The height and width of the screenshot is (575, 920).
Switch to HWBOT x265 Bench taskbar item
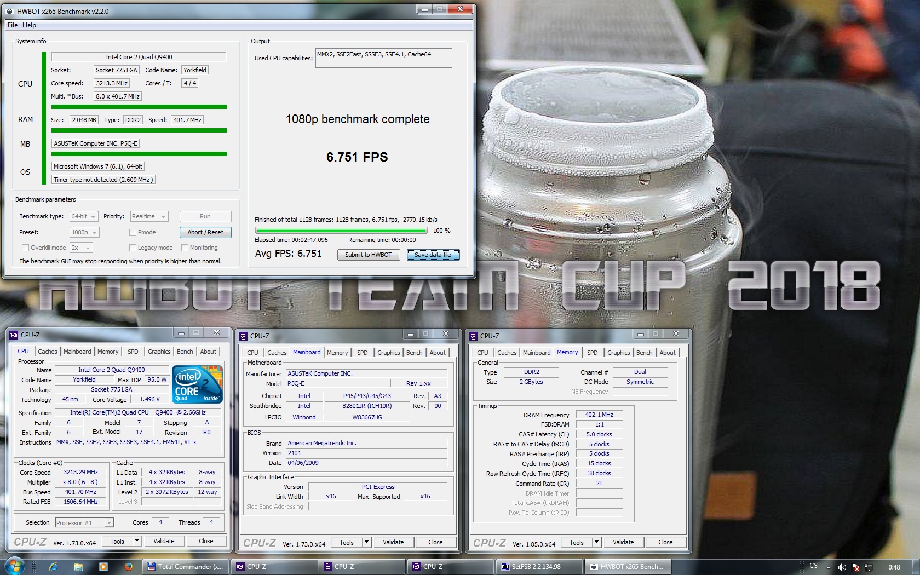(x=628, y=567)
